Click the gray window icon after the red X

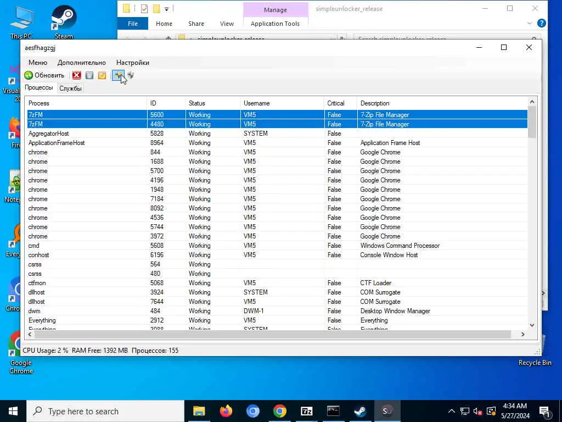coord(89,75)
